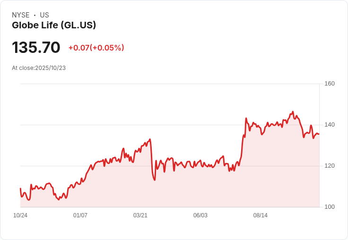
Task: Select the 10/24 date on the x-axis
Action: point(20,215)
